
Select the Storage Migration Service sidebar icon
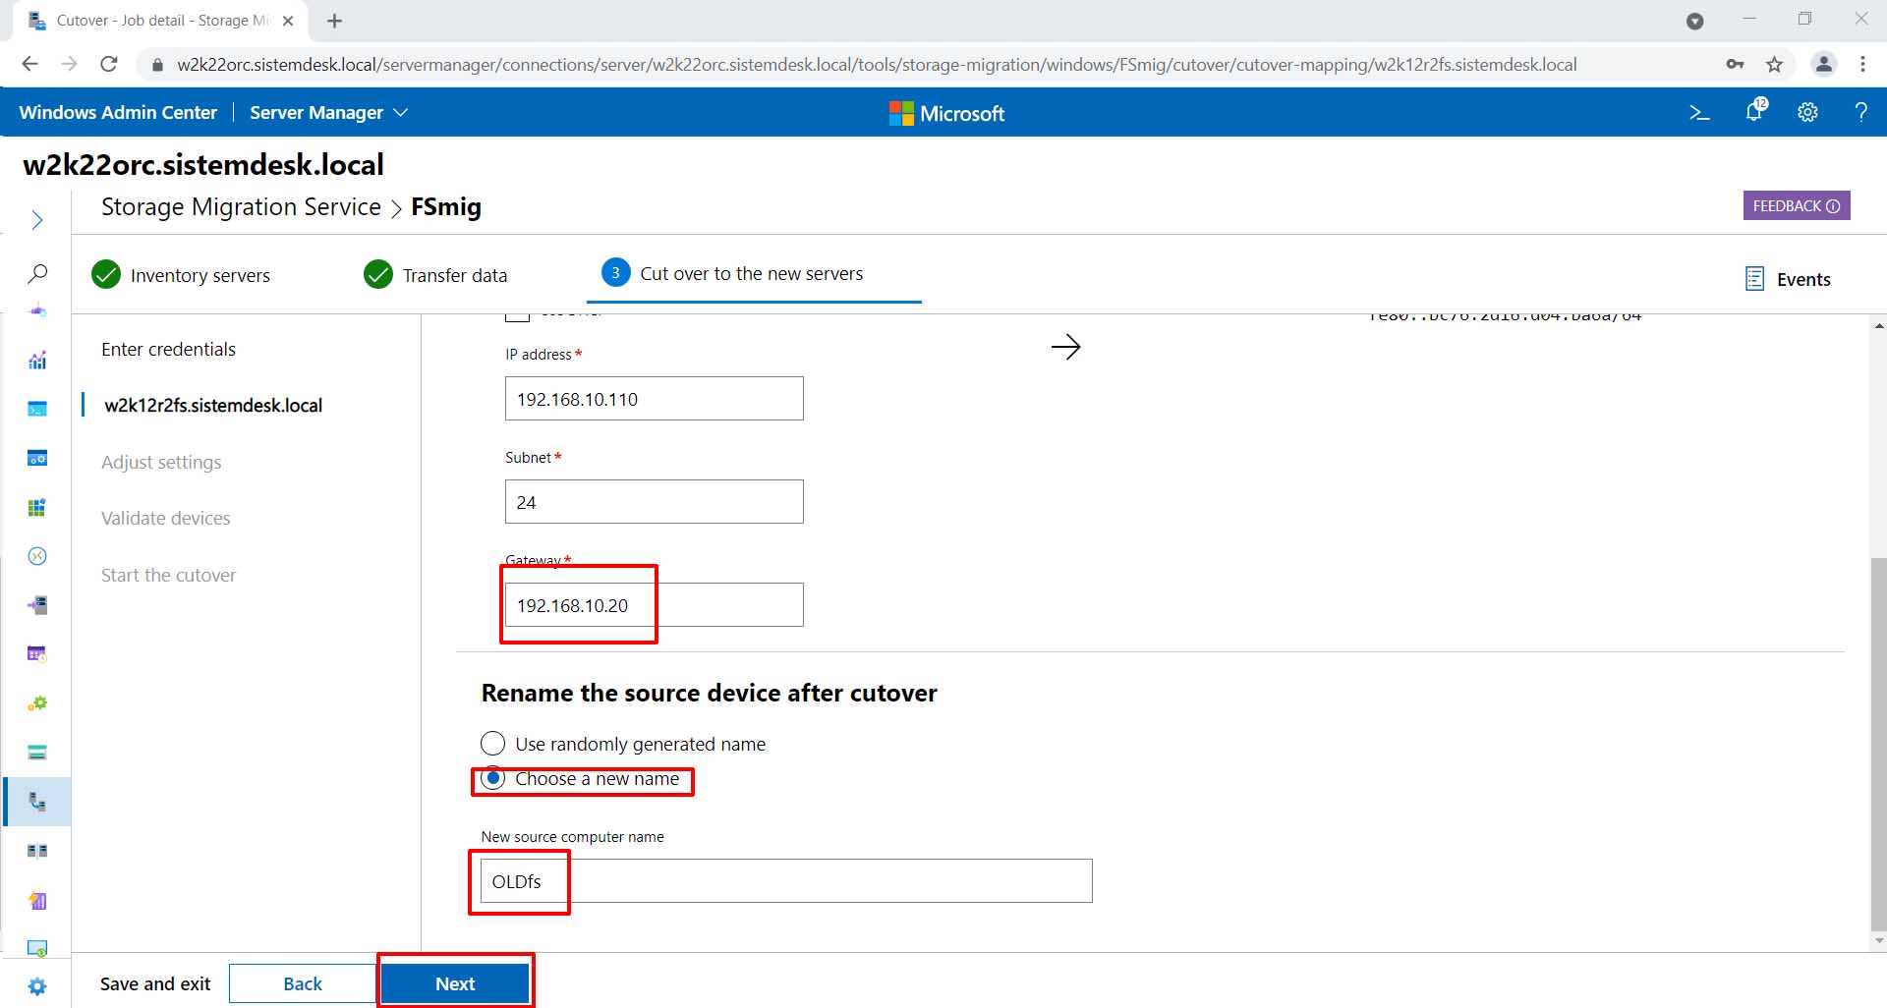point(37,802)
